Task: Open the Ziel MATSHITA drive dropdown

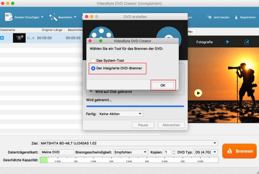Action: [129, 143]
